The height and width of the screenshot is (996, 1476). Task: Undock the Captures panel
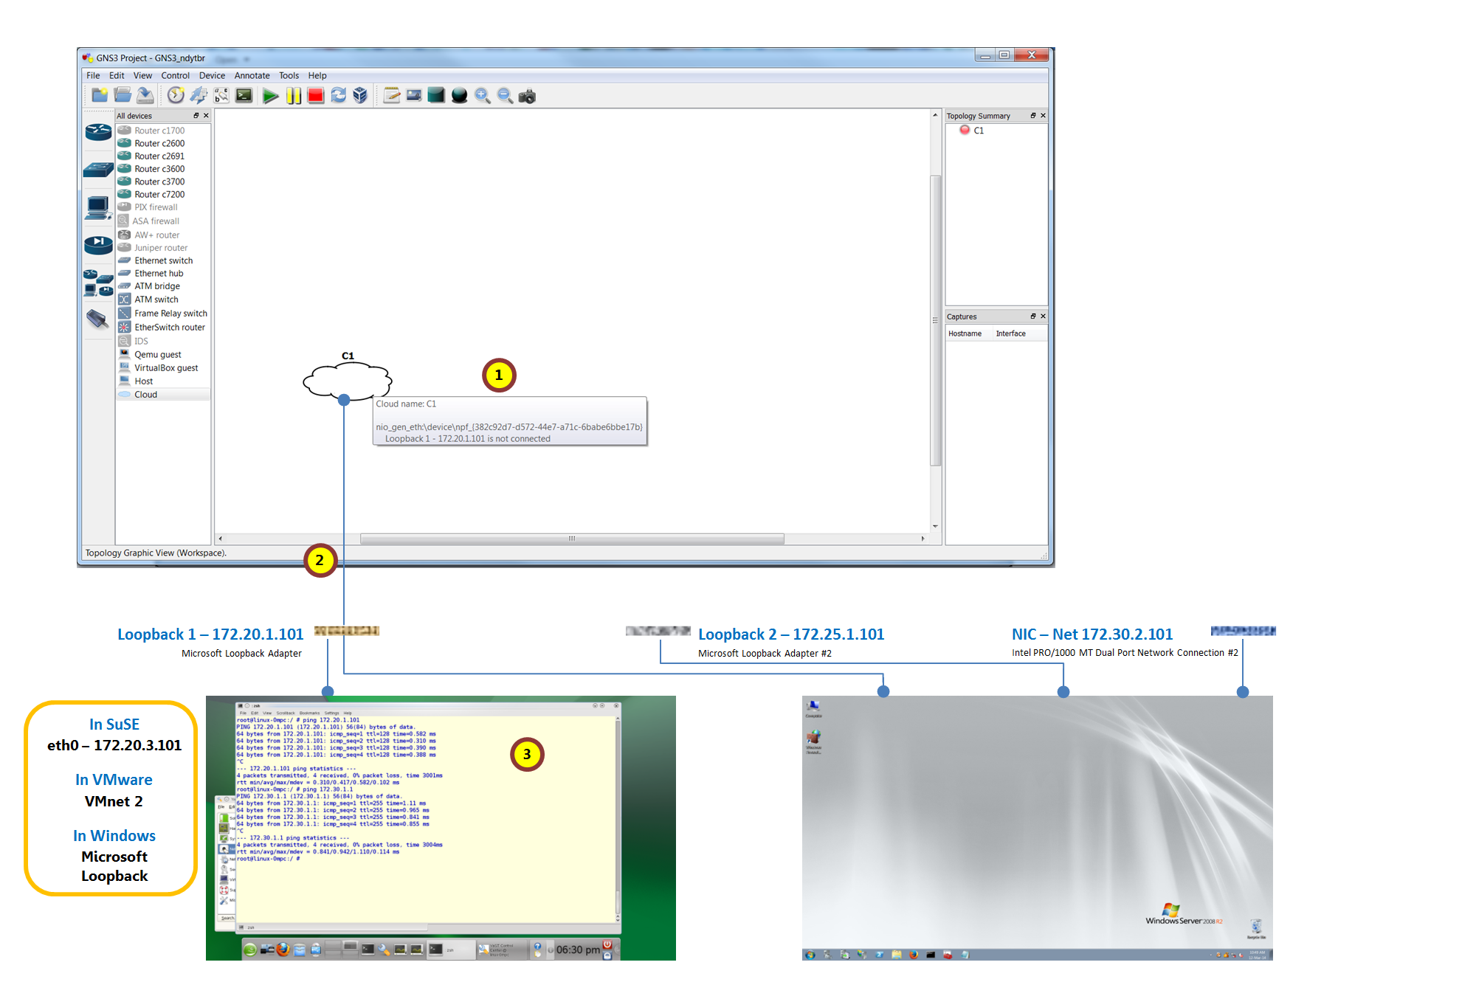(x=1032, y=316)
